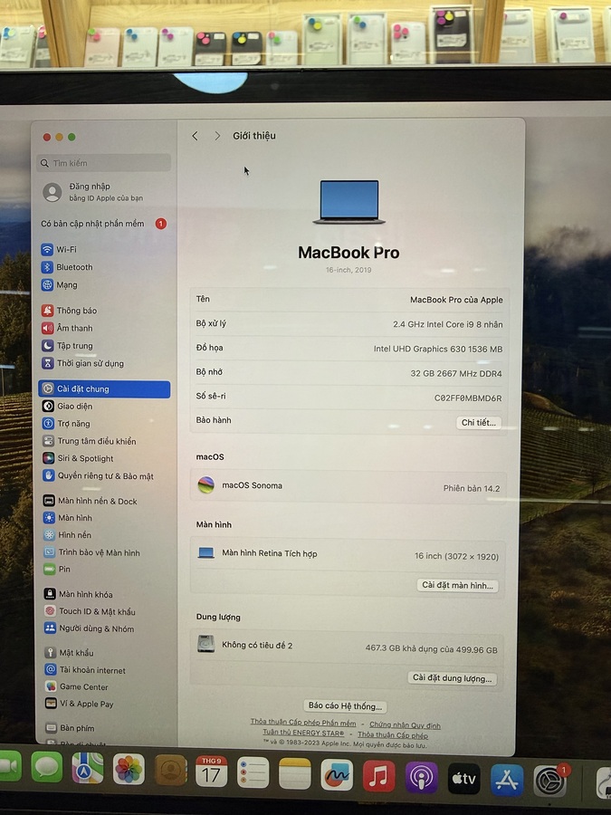Click Cài đặt màn hình button

tap(457, 585)
